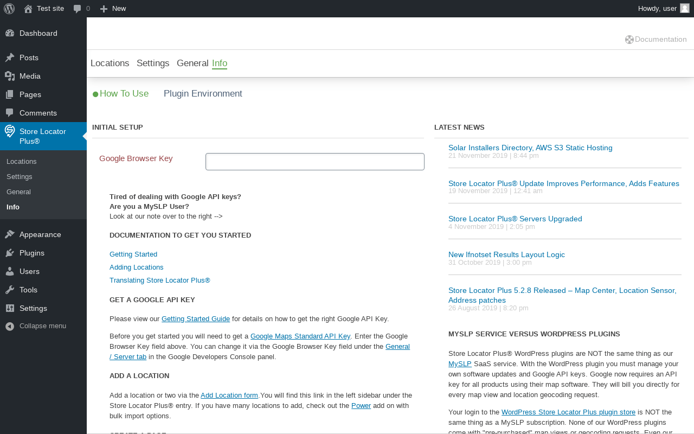The image size is (694, 434).
Task: Open the WordPress logo menu
Action: point(9,9)
